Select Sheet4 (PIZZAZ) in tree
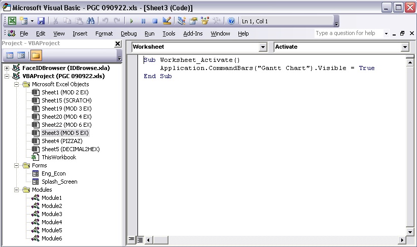 click(62, 141)
